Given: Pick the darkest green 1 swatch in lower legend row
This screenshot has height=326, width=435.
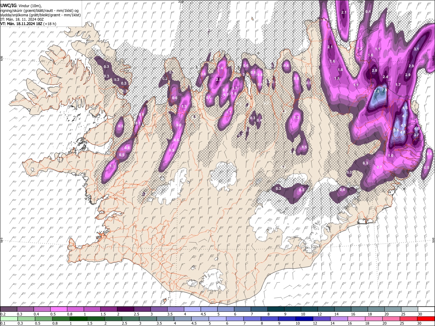Looking at the screenshot, I should [78, 319].
